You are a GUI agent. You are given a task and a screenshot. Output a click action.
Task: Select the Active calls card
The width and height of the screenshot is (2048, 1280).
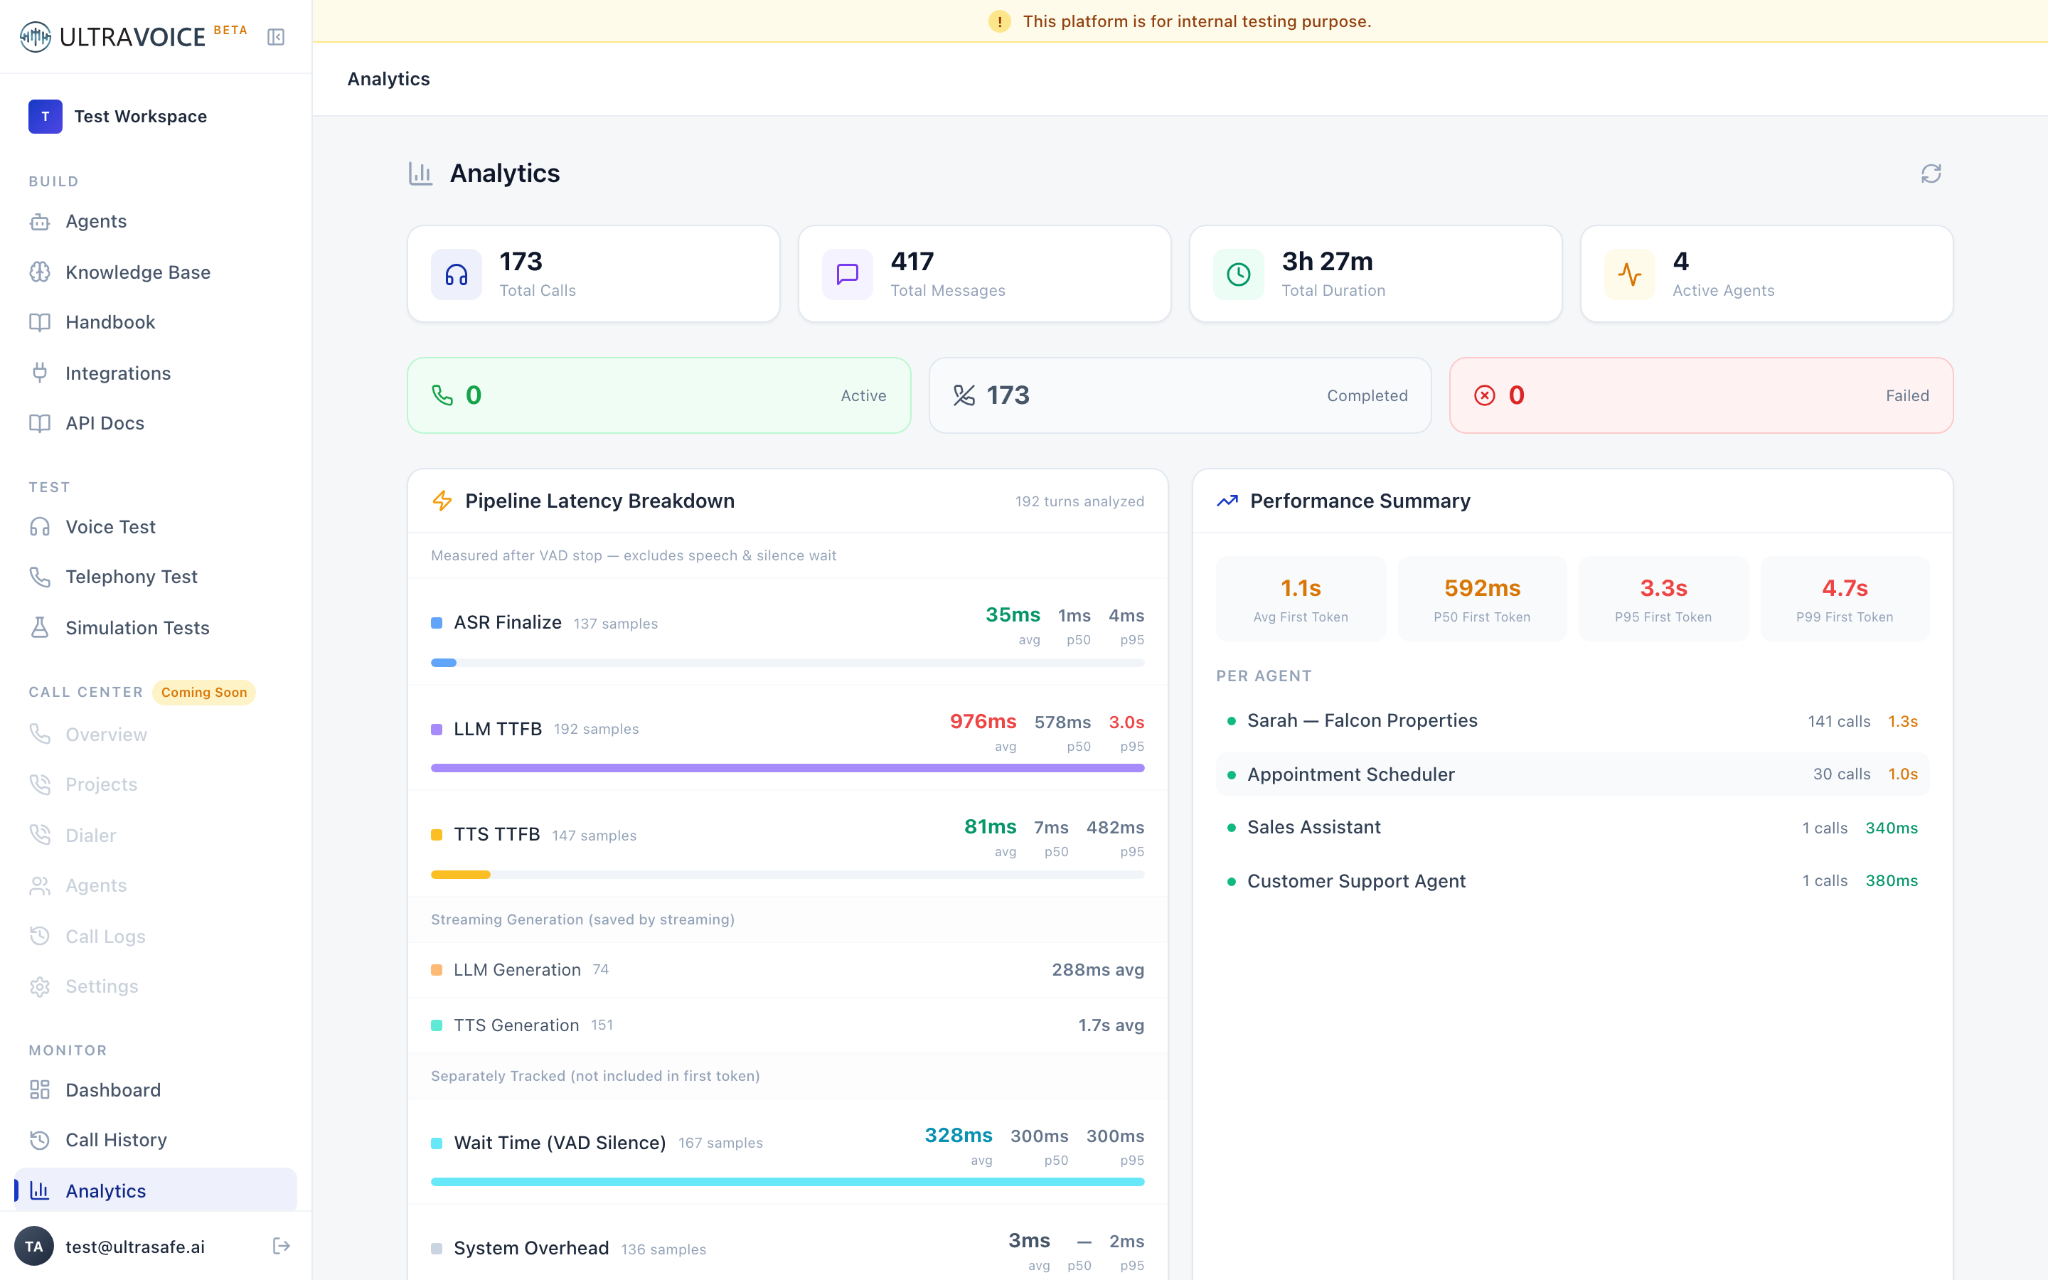659,395
